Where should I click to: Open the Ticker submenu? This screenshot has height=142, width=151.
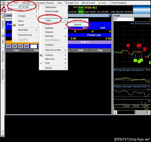tap(53, 20)
